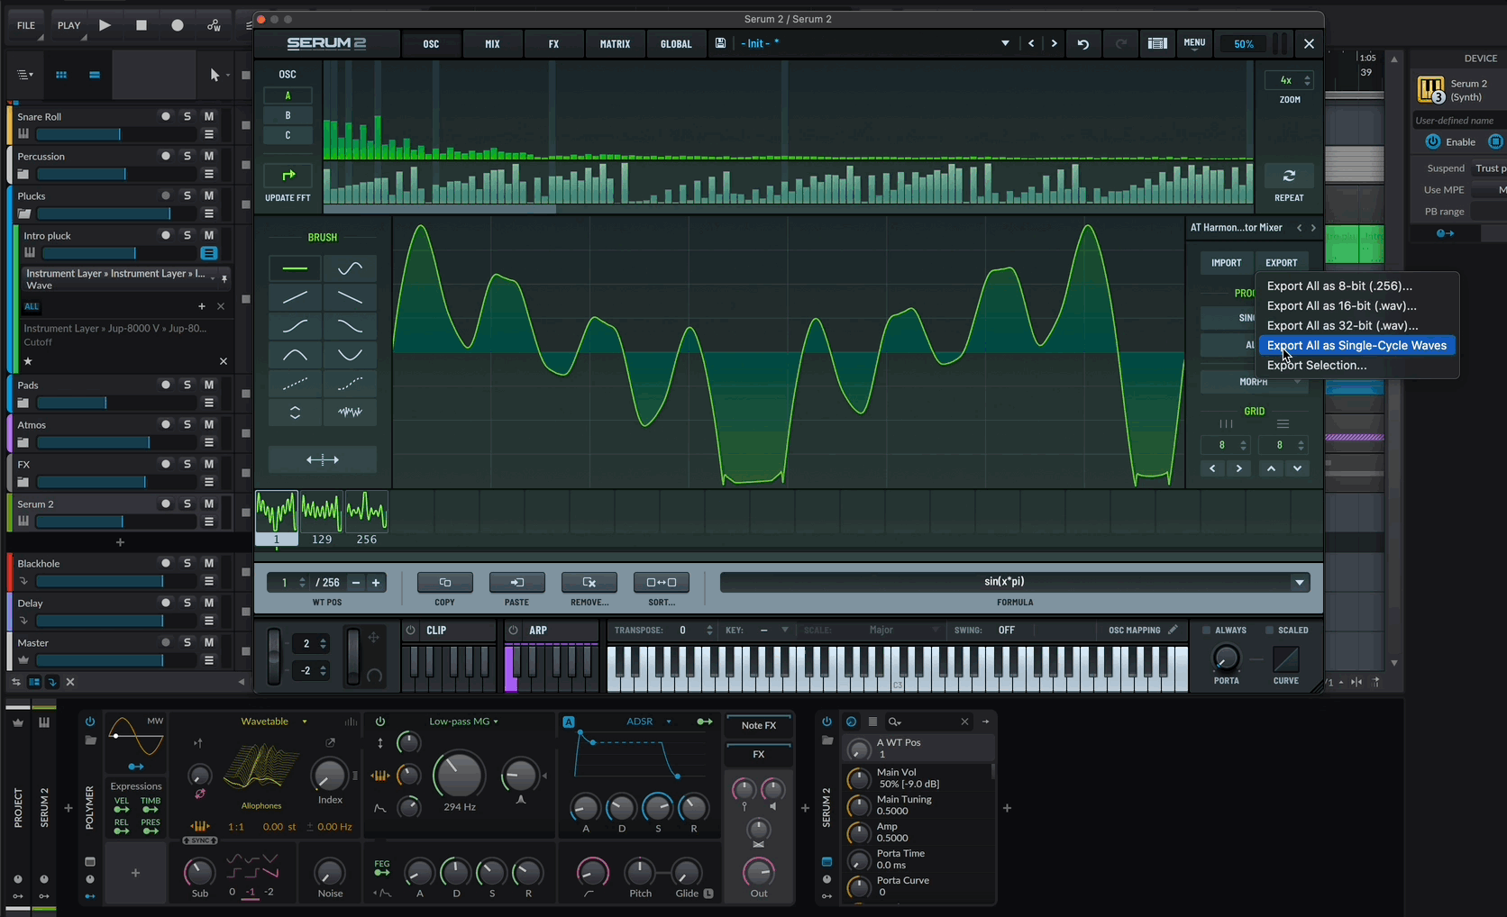Enable the ALWAYS porta checkbox

point(1206,631)
